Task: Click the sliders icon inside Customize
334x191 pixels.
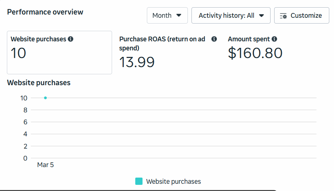Action: (284, 16)
